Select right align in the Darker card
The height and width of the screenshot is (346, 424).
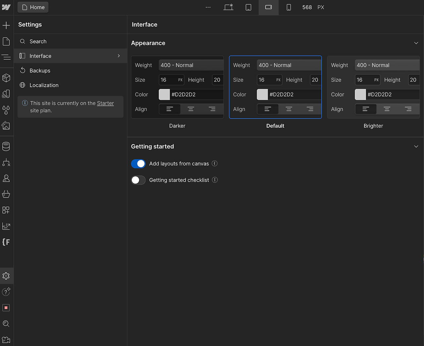tap(212, 109)
